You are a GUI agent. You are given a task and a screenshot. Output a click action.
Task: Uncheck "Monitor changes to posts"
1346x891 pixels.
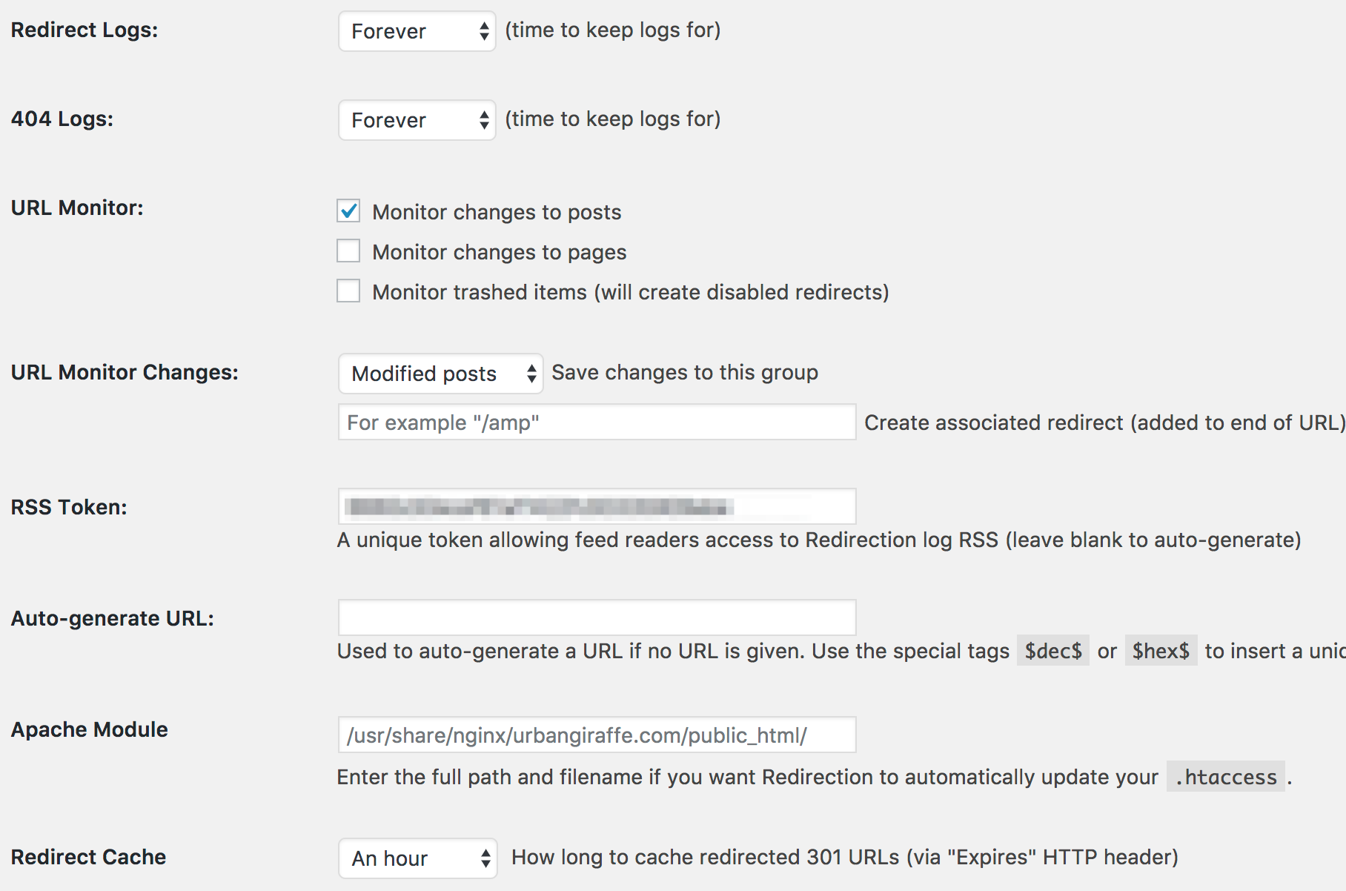[x=348, y=211]
